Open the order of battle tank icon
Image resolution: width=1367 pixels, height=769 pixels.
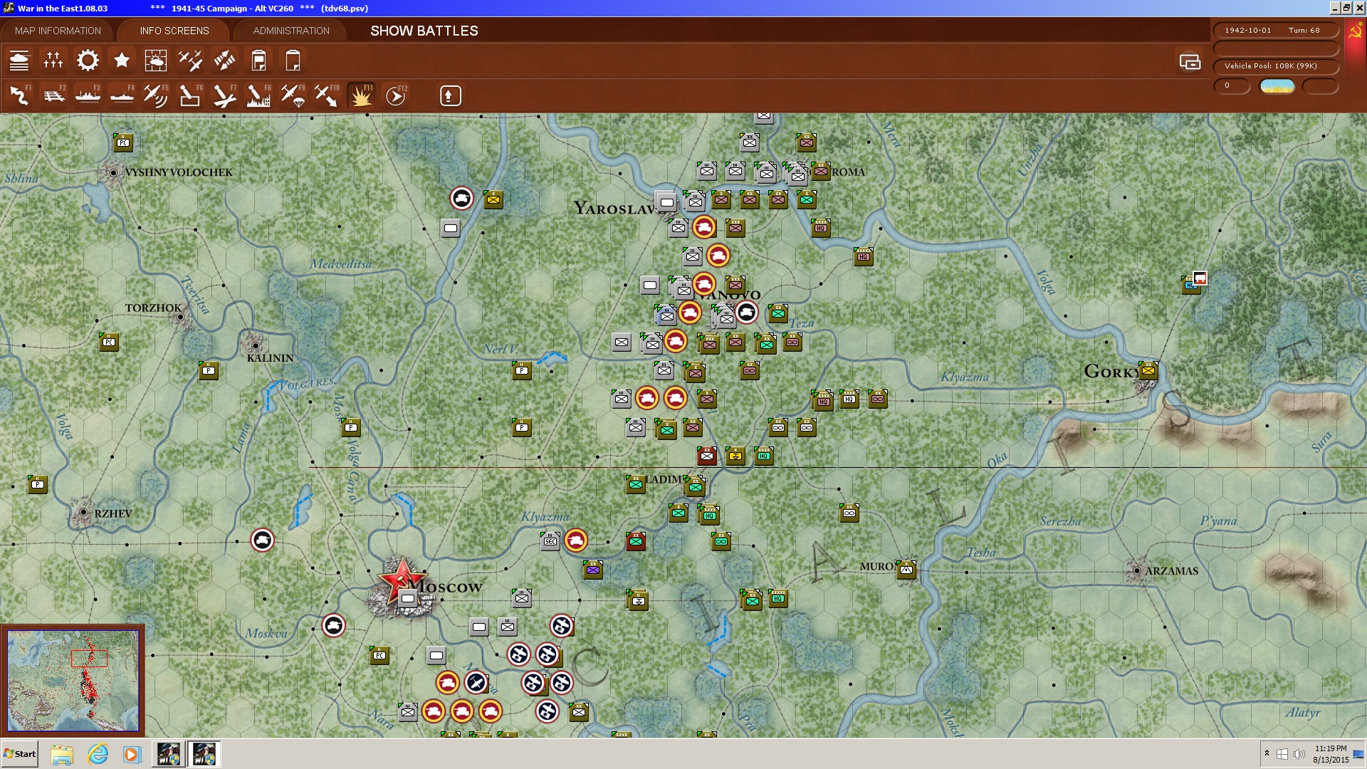coord(19,61)
